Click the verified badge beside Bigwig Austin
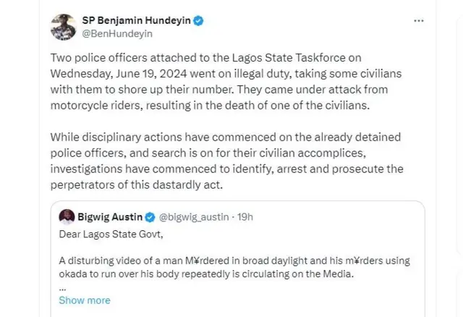The height and width of the screenshot is (317, 463). [x=149, y=216]
